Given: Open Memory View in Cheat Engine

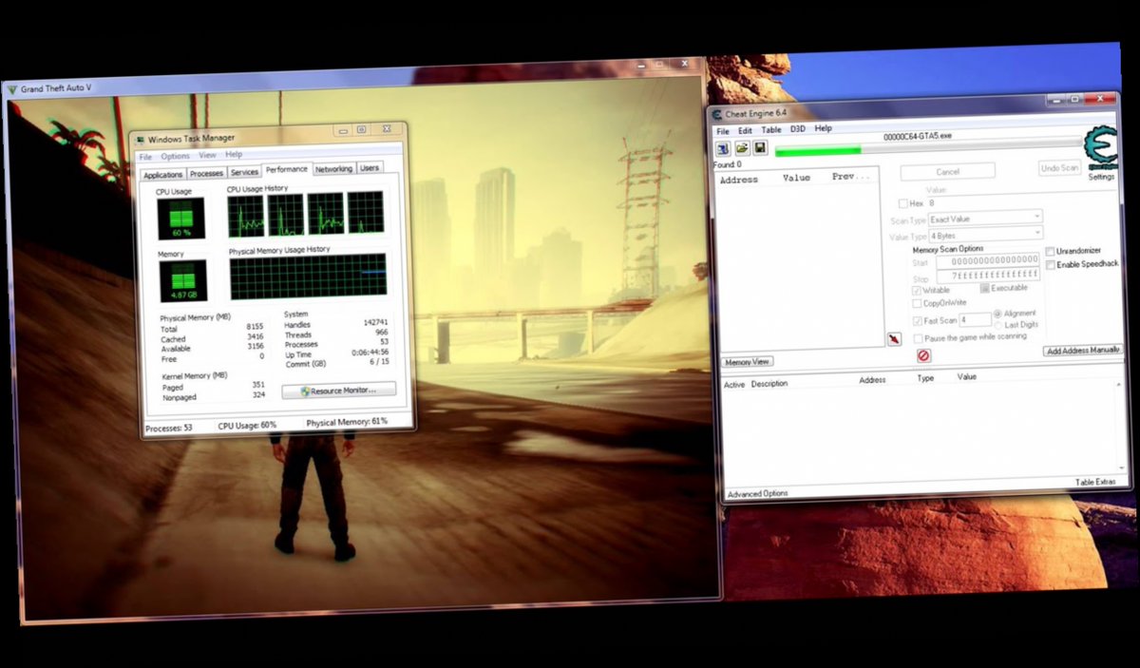Looking at the screenshot, I should coord(748,362).
